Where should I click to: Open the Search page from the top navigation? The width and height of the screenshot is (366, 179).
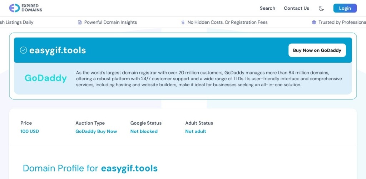267,8
